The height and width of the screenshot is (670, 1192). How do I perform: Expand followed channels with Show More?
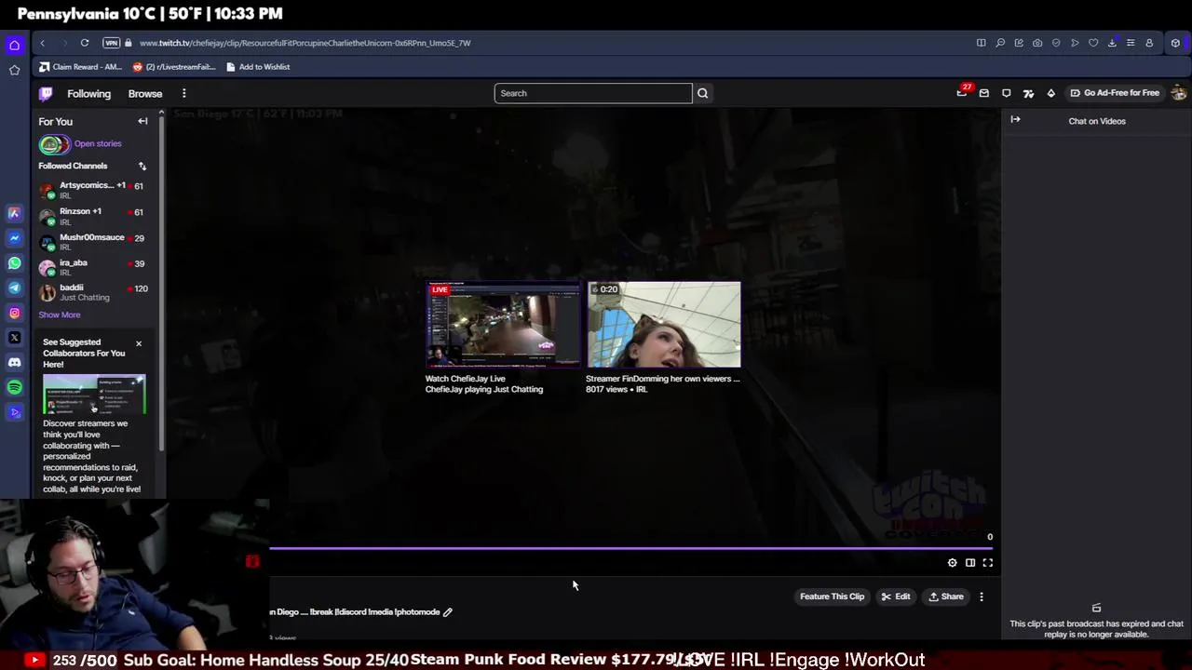coord(60,315)
